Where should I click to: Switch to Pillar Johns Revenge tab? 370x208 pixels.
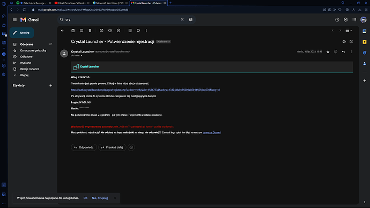(34, 3)
